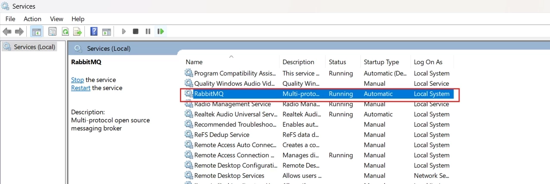Open the File menu
Viewport: 550px width, 184px height.
coord(10,19)
